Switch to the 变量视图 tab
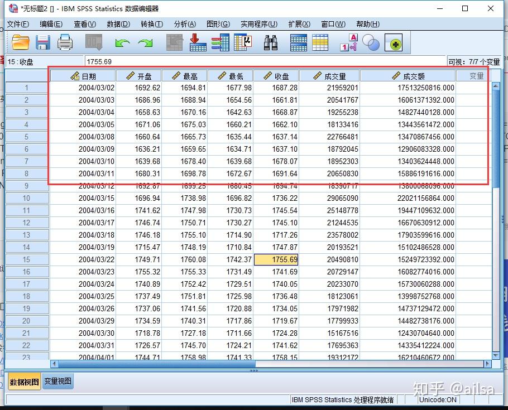Viewport: 508px width, 410px height. (x=57, y=382)
